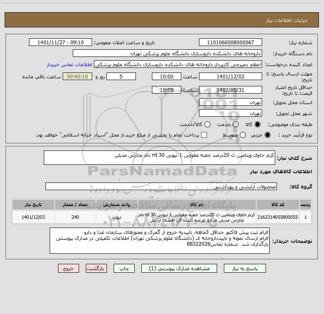
Task: Click the delivery city field تهران
Action: tap(231, 113)
